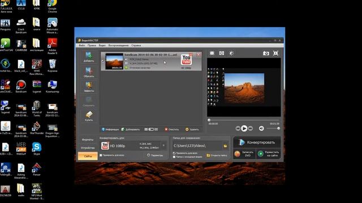Click the previous frame button left of play
This screenshot has height=203, width=362.
coord(238,129)
